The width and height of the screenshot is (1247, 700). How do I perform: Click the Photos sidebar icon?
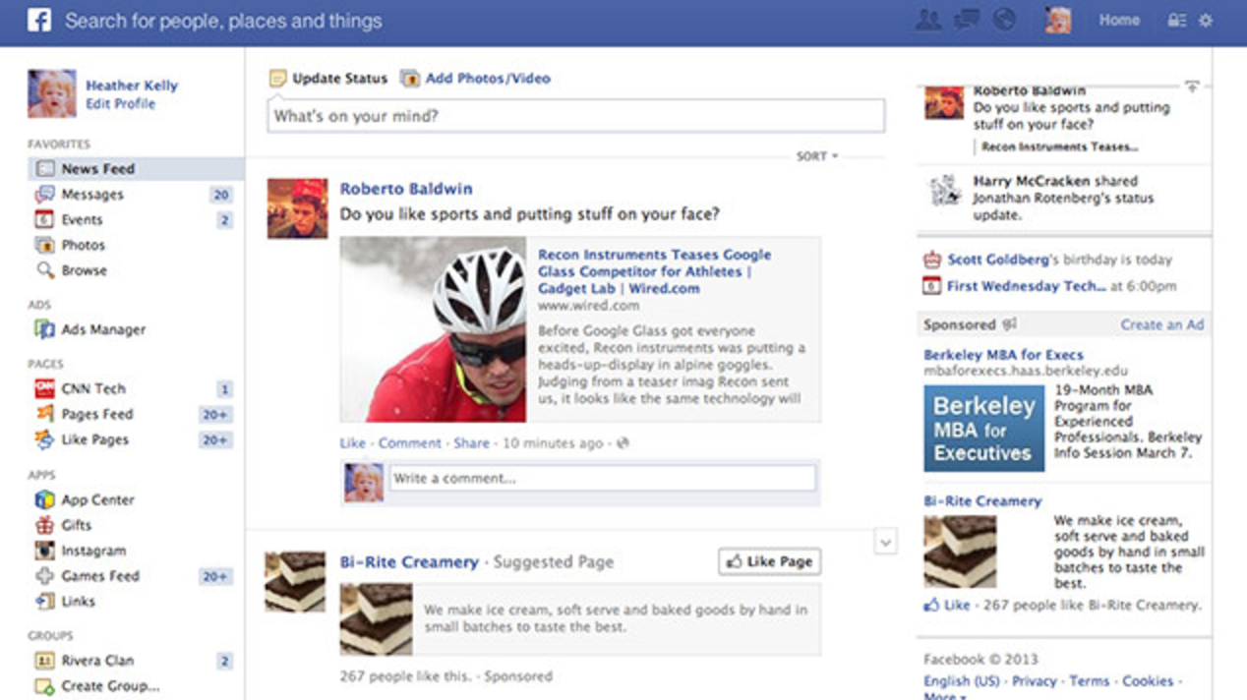[x=45, y=245]
